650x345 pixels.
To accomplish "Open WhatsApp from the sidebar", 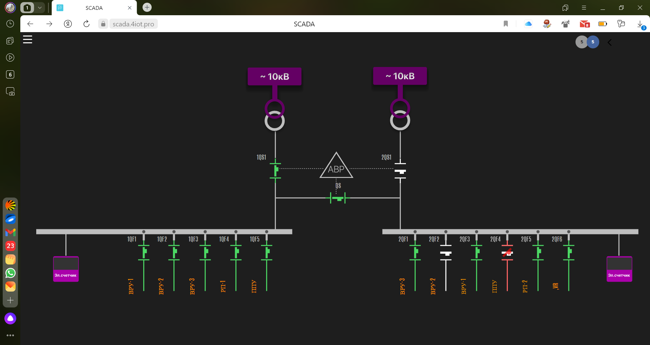I will click(10, 273).
